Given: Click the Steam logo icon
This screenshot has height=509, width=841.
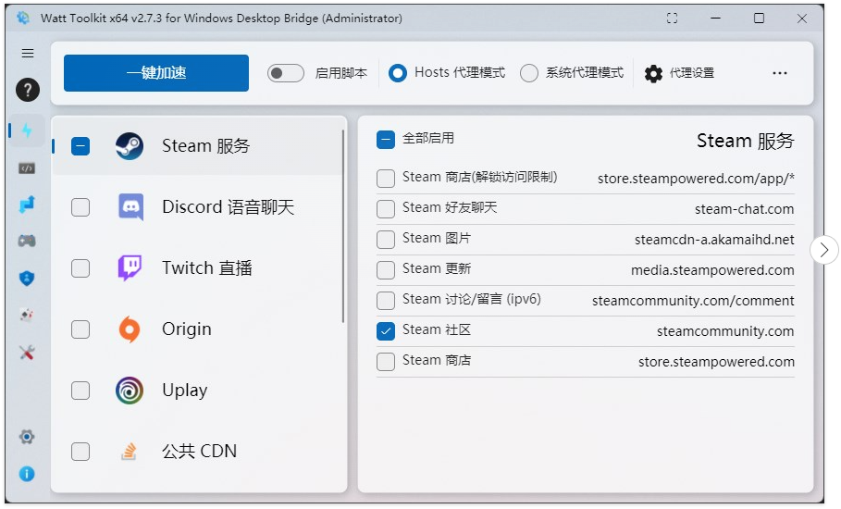Looking at the screenshot, I should tap(130, 146).
